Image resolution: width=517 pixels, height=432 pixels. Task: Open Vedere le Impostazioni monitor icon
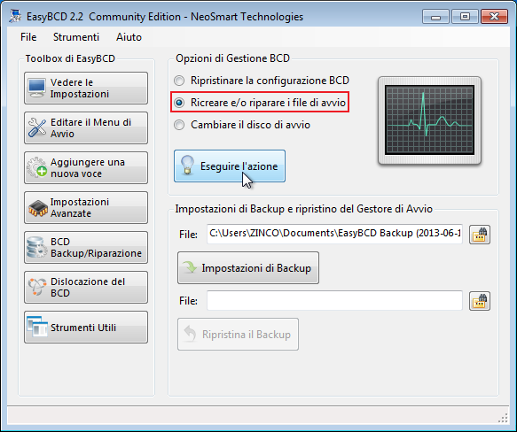pyautogui.click(x=36, y=88)
